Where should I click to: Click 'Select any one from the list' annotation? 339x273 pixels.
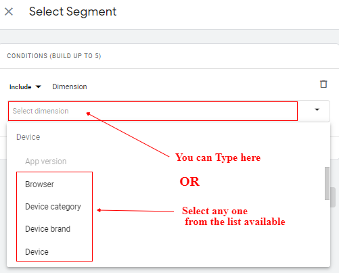(233, 216)
